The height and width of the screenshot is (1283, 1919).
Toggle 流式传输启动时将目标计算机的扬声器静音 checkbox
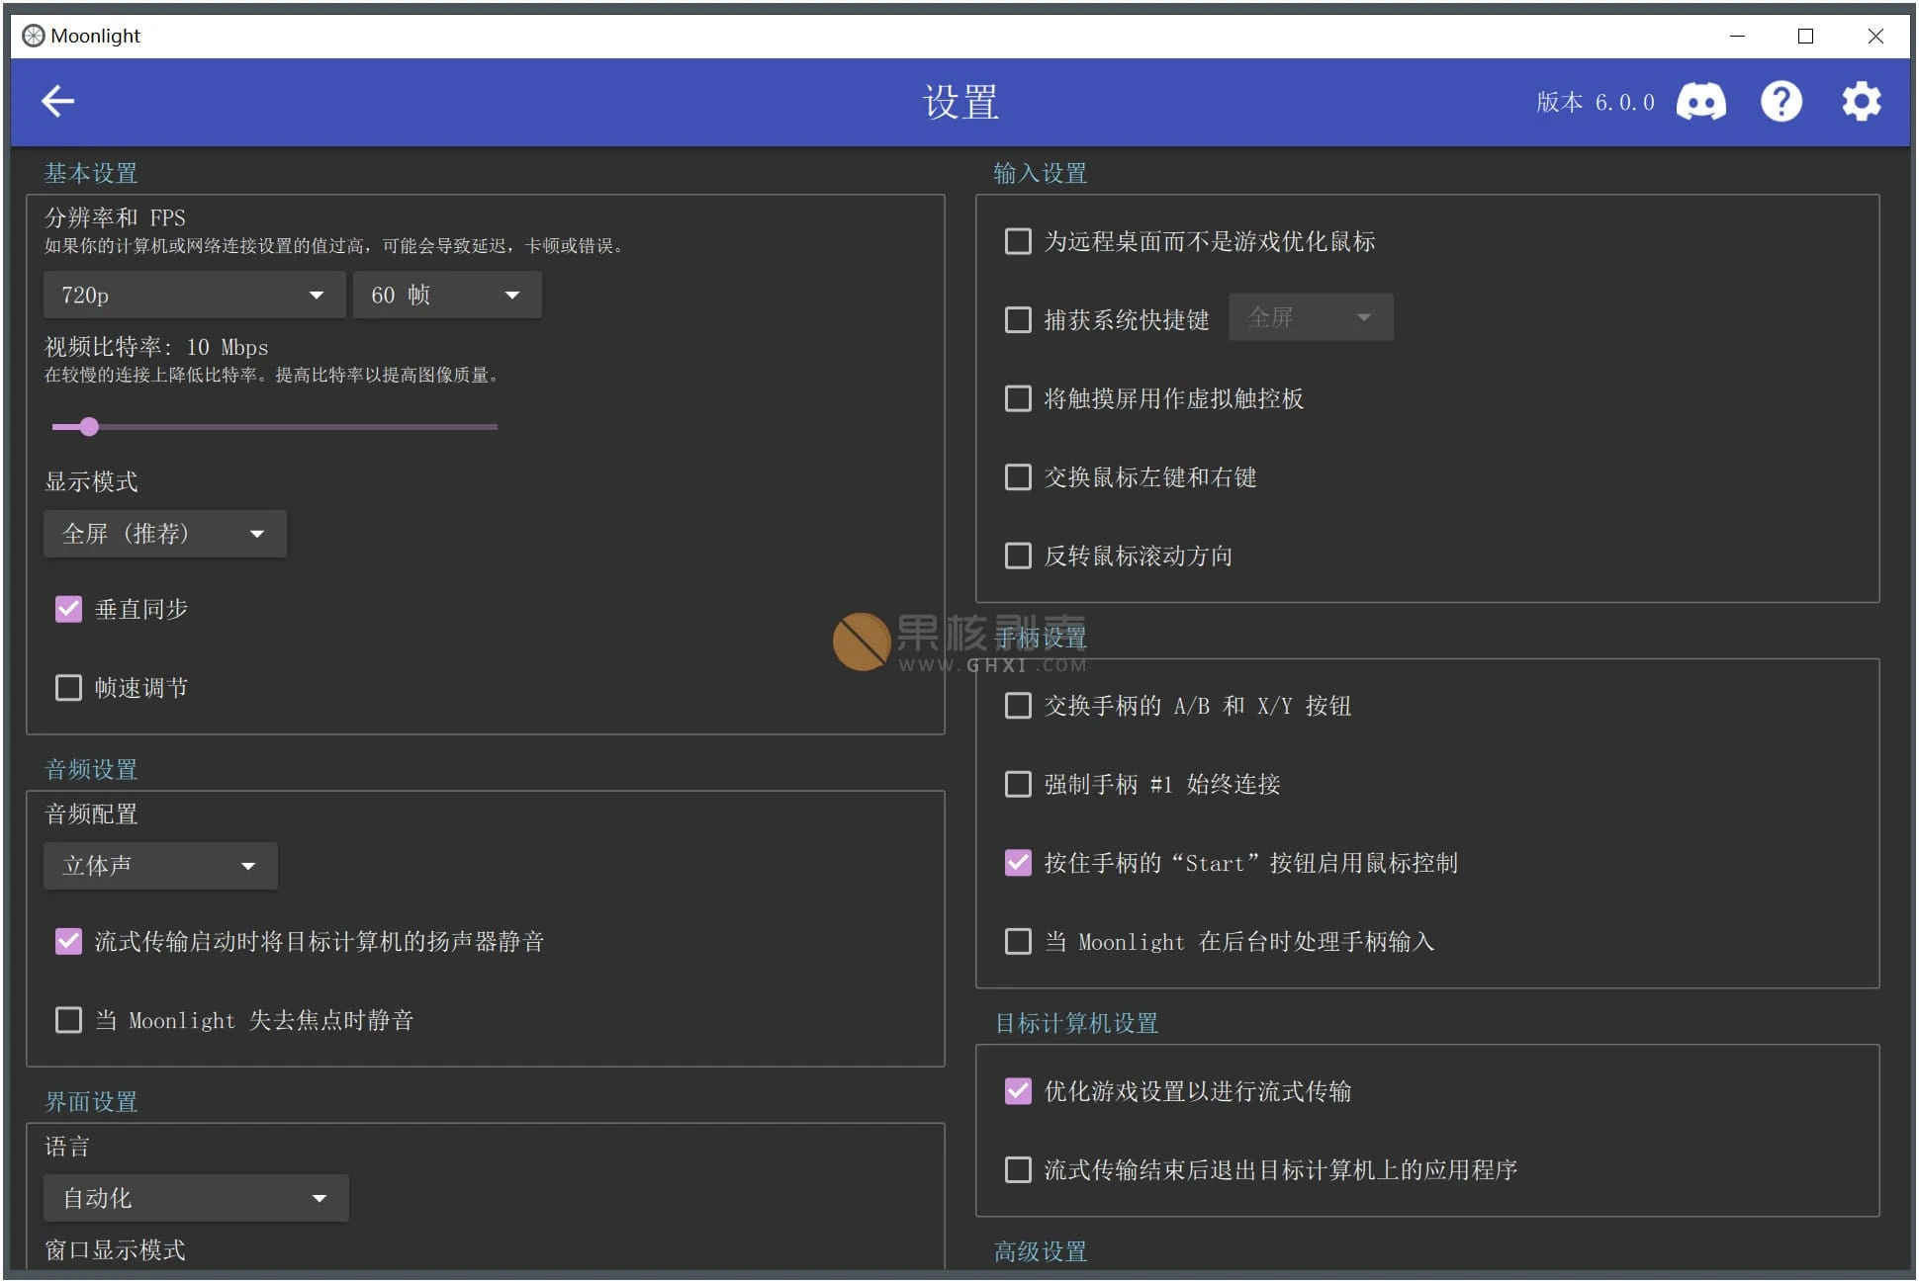click(68, 941)
